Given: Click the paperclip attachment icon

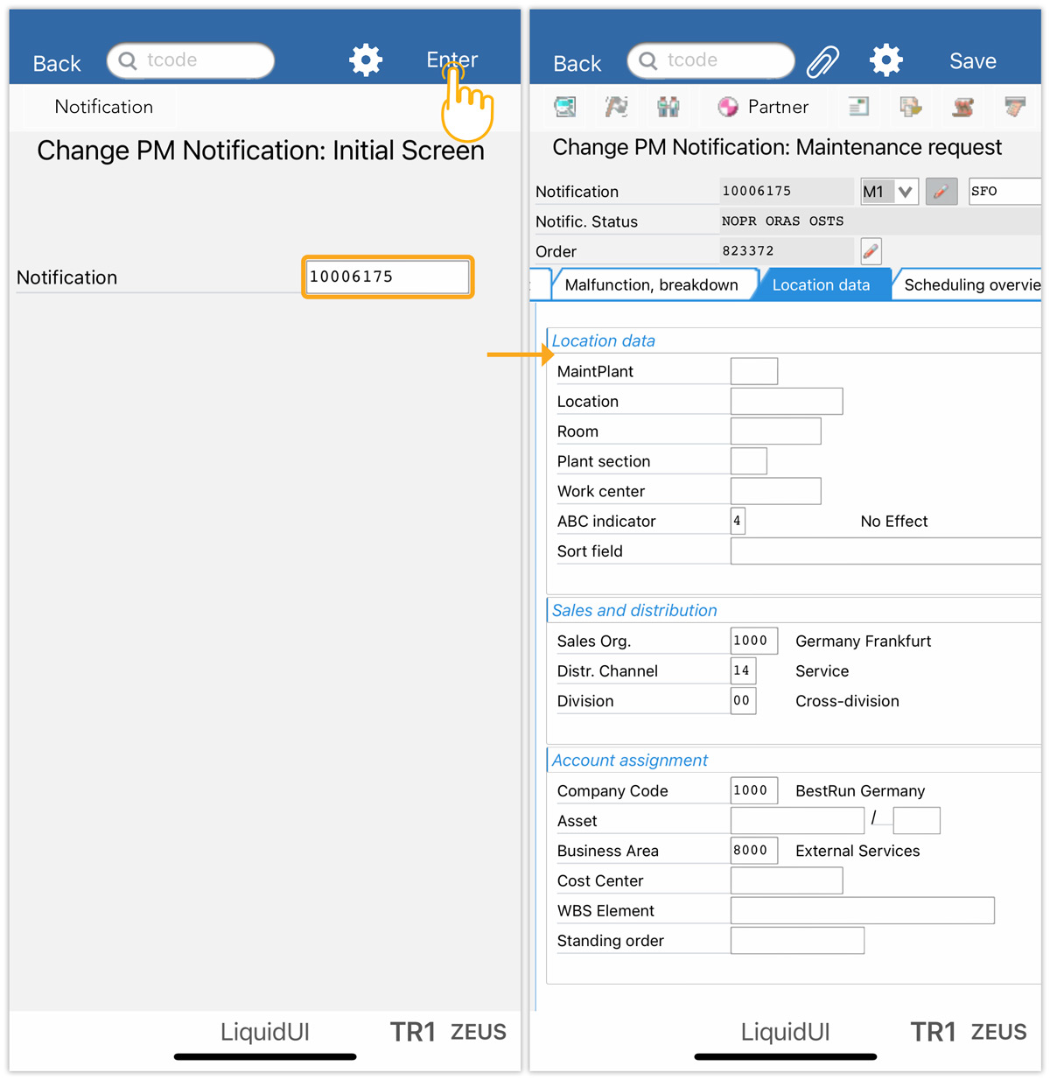Looking at the screenshot, I should [x=822, y=61].
